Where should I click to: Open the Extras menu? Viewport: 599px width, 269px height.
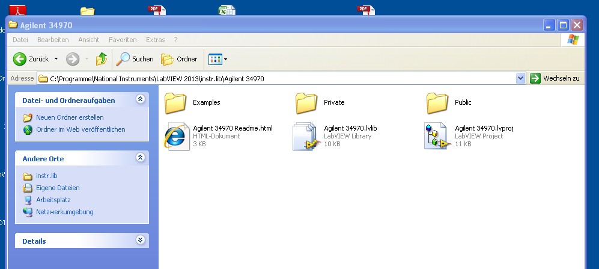click(156, 40)
